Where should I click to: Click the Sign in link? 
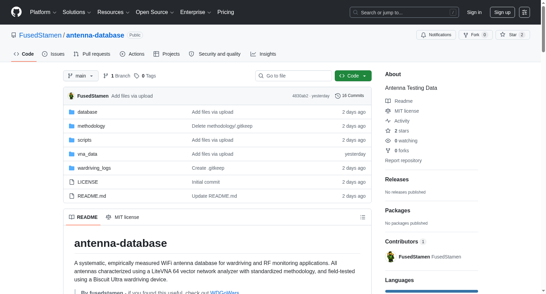pos(474,12)
